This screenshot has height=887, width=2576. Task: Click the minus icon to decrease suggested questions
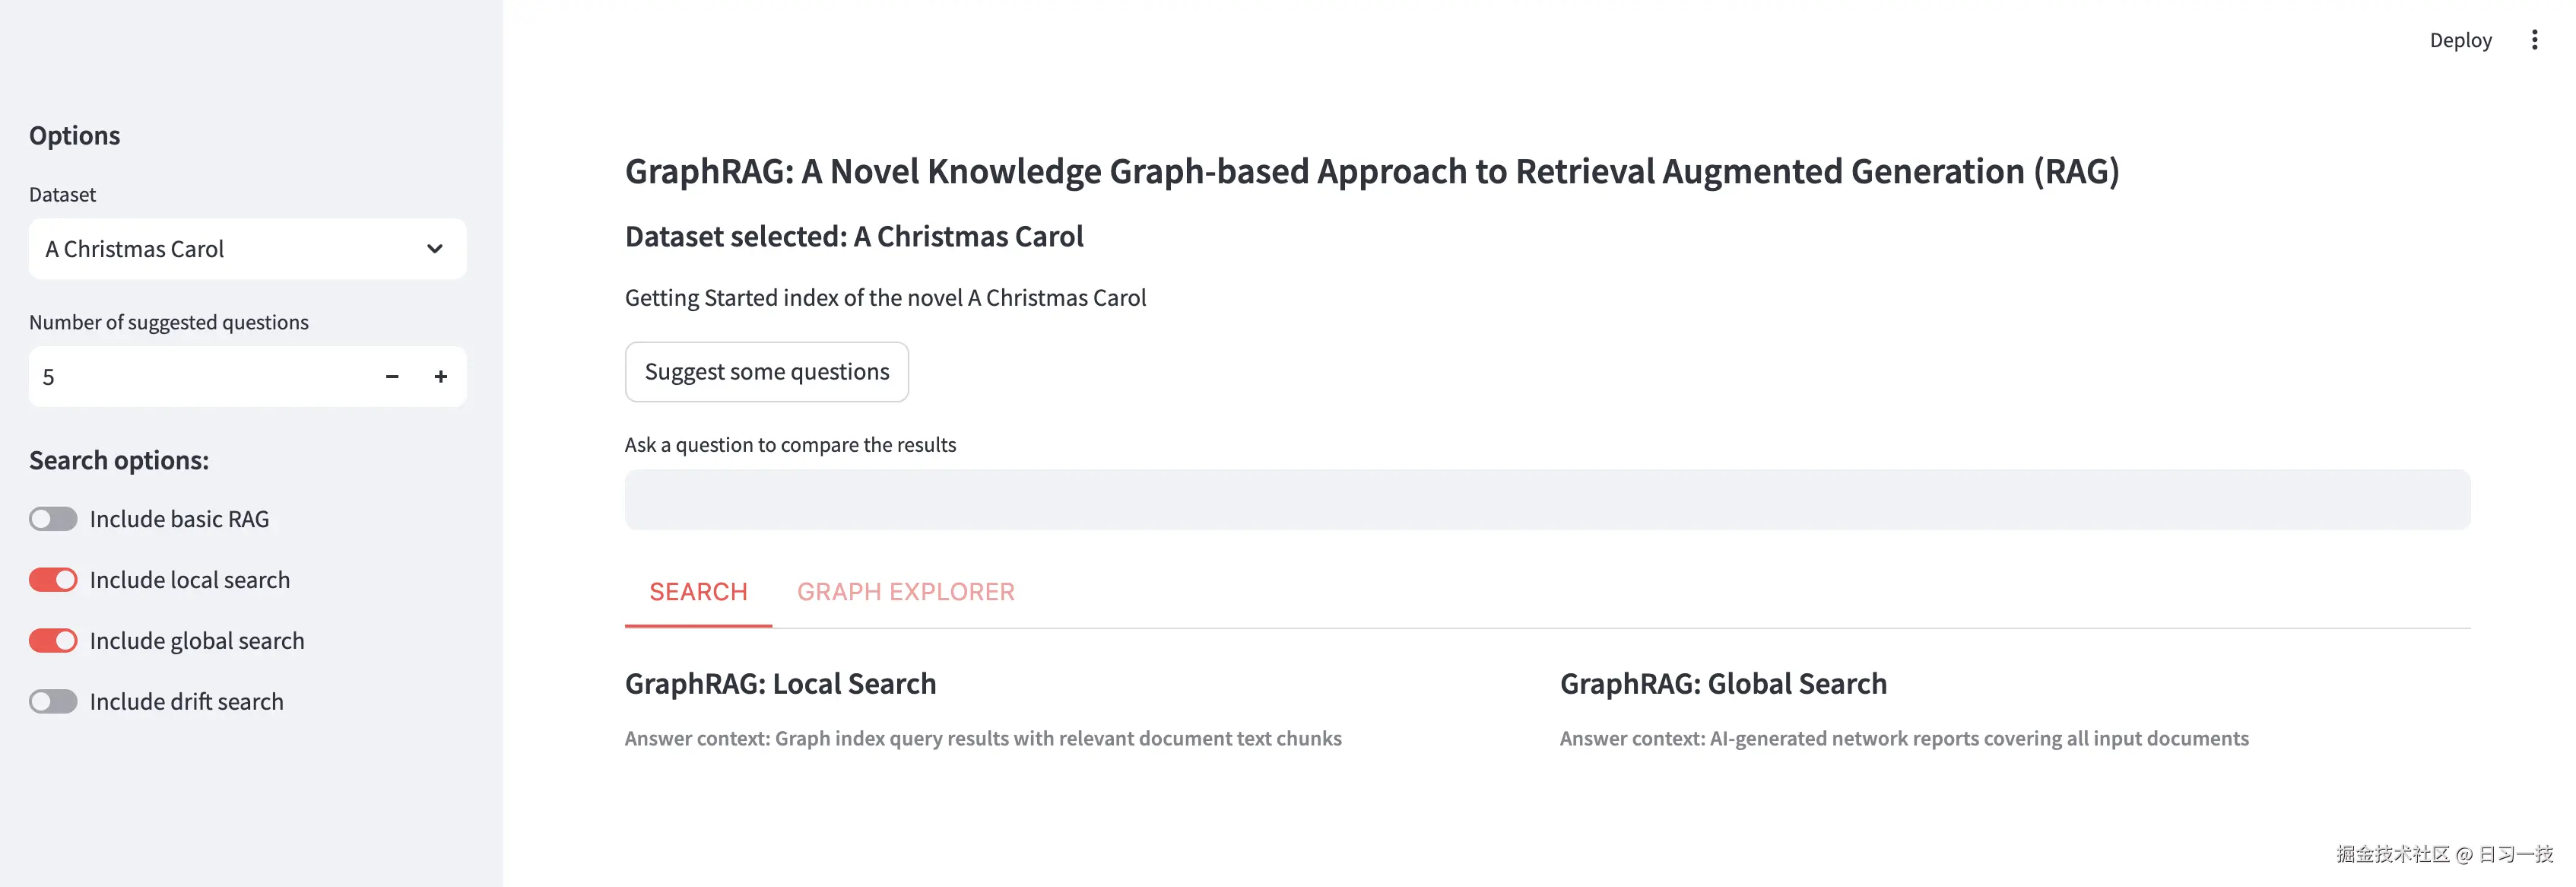pos(391,377)
